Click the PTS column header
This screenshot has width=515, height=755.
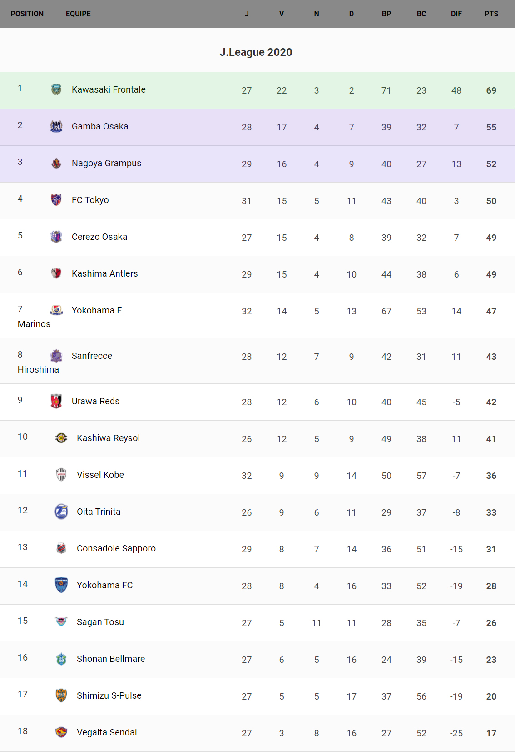491,14
